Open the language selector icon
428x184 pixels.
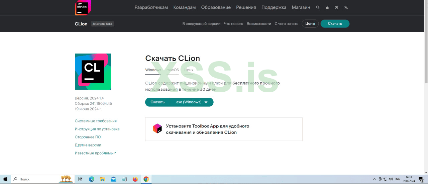(346, 7)
